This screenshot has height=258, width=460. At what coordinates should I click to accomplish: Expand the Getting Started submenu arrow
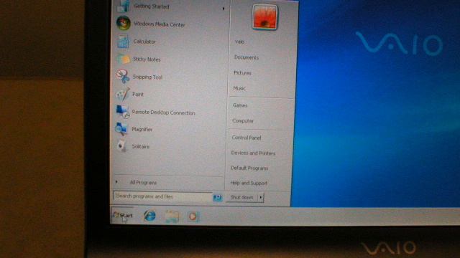click(224, 9)
